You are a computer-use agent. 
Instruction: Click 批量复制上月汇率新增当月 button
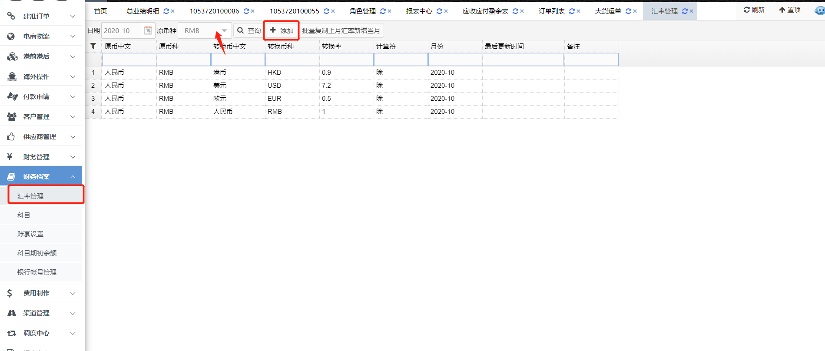[341, 30]
